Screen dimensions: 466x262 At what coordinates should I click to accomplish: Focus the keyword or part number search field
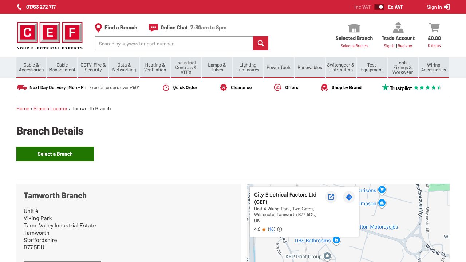[x=174, y=43]
